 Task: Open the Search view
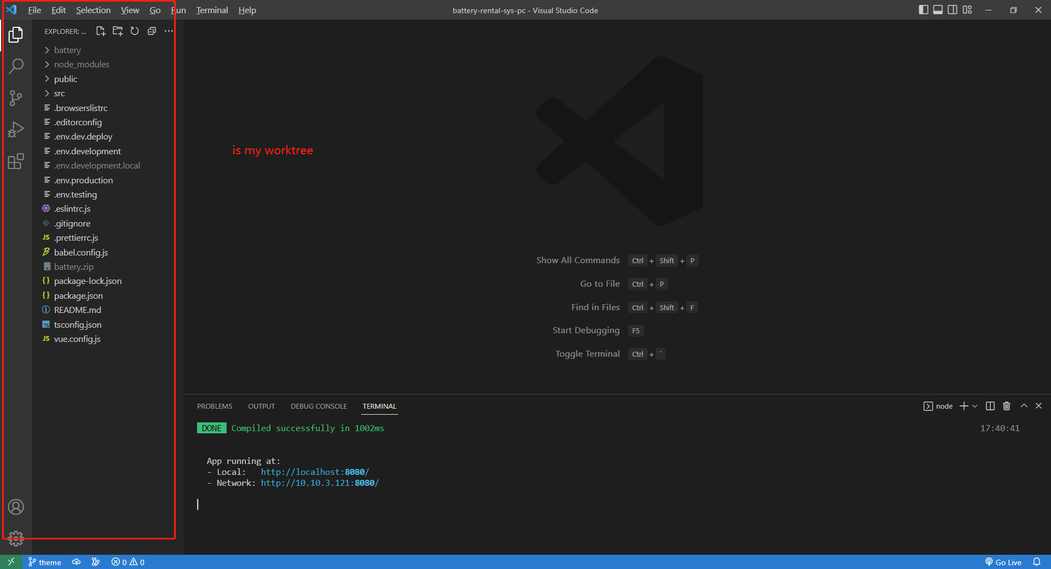pos(16,66)
